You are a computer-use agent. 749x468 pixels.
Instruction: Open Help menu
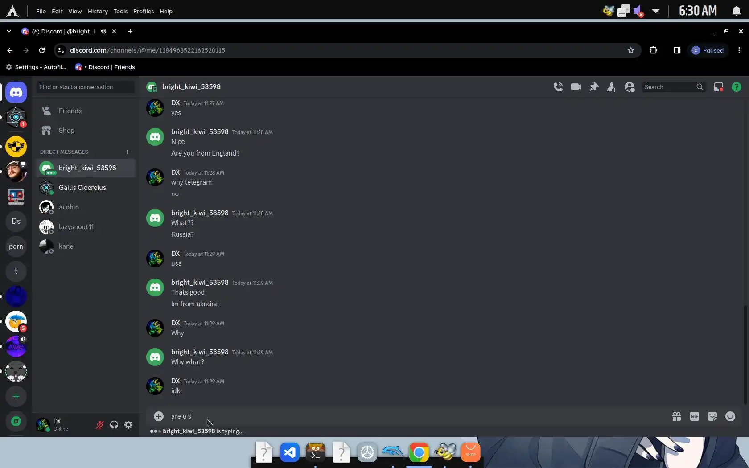tap(166, 11)
